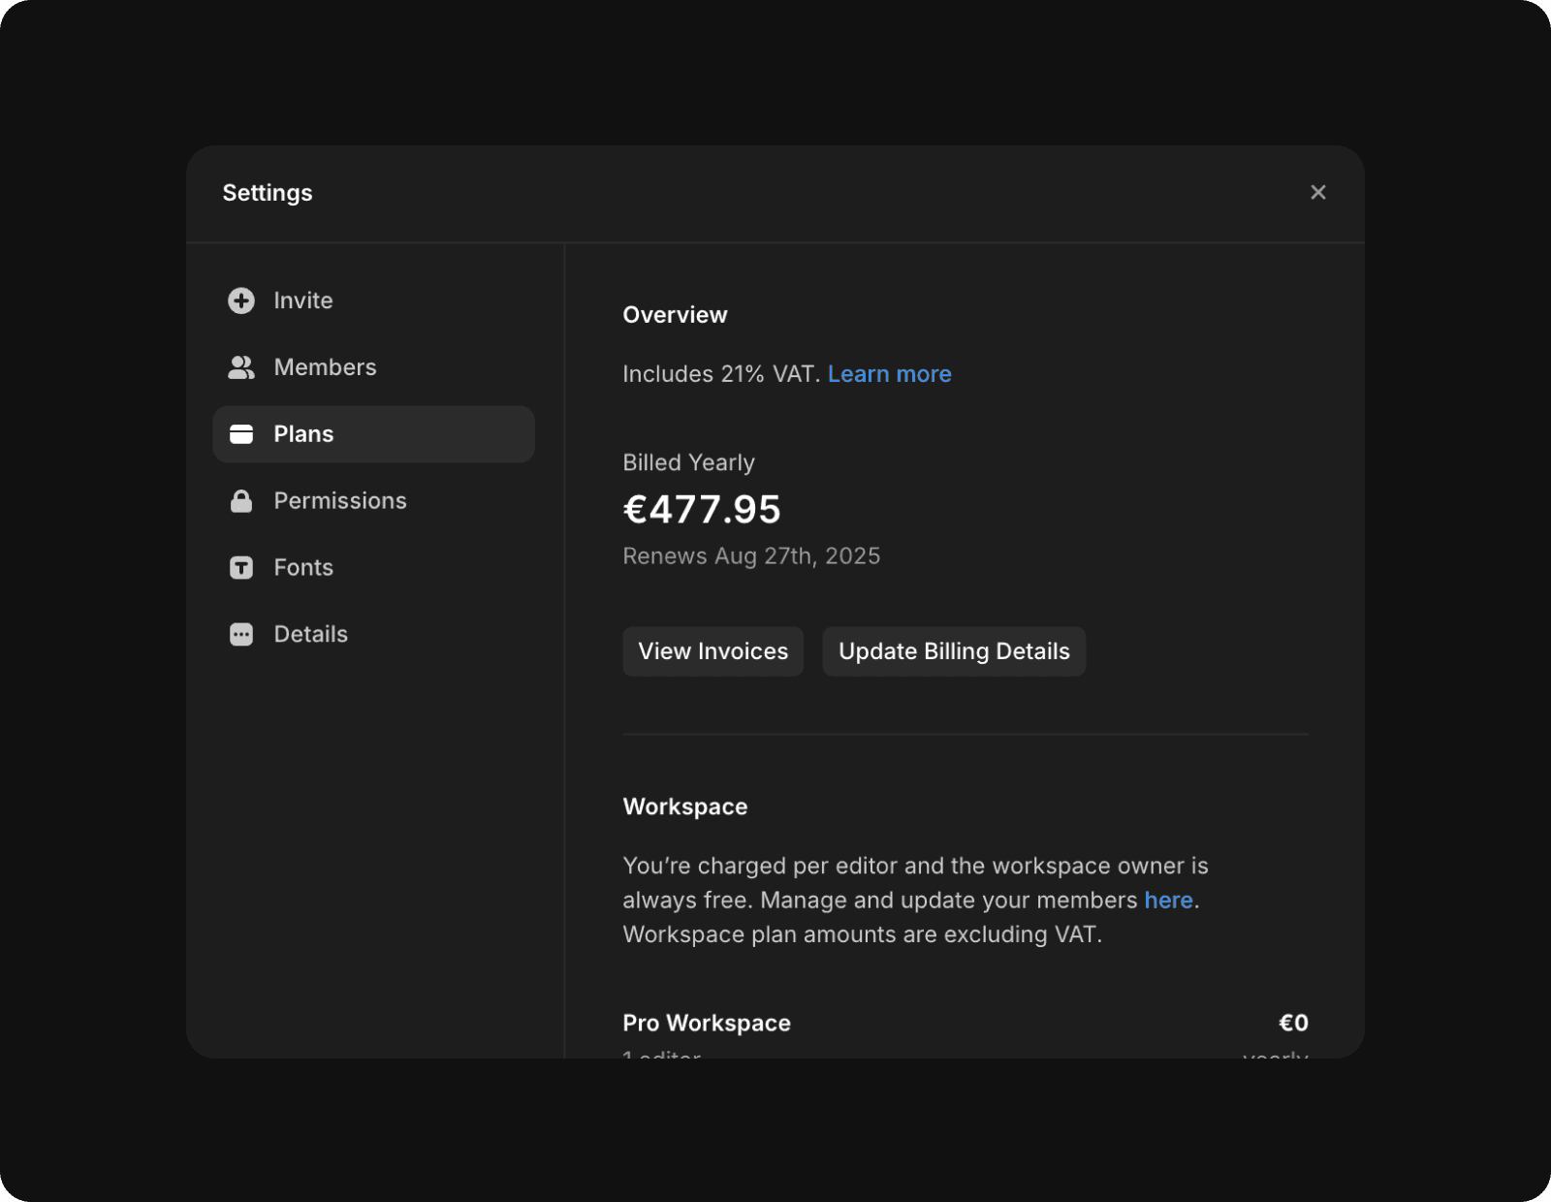Viewport: 1551px width, 1202px height.
Task: Follow the Learn more VAT link
Action: pyautogui.click(x=889, y=374)
